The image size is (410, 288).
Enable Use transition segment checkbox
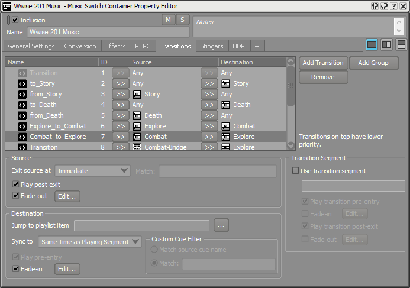(295, 171)
